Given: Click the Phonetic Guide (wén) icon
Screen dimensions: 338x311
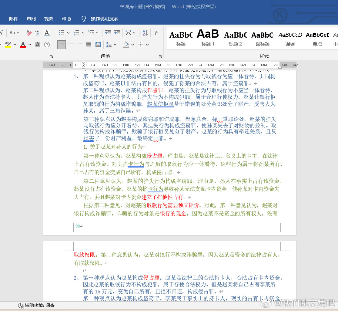Looking at the screenshot, I should click(38, 33).
